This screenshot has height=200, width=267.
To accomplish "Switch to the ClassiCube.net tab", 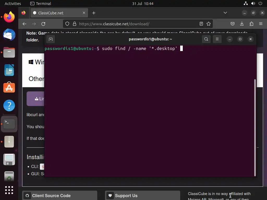I will point(59,13).
